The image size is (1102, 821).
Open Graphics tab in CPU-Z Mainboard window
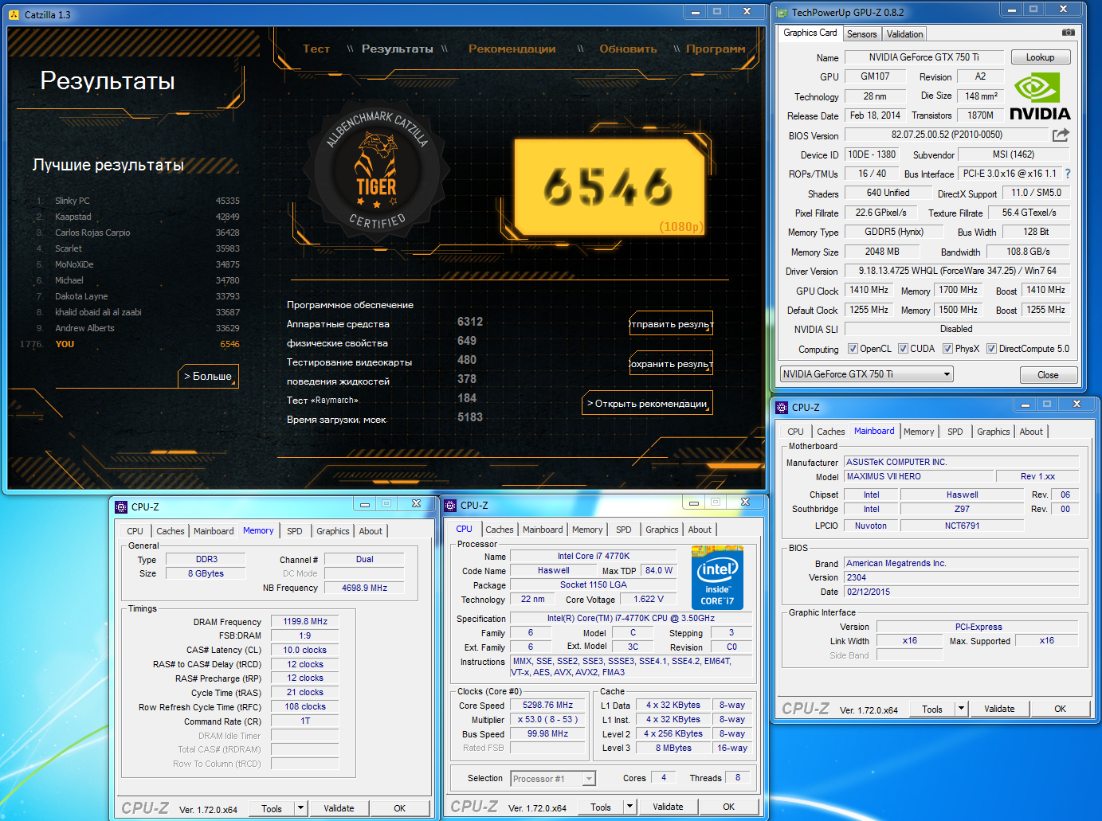point(993,432)
